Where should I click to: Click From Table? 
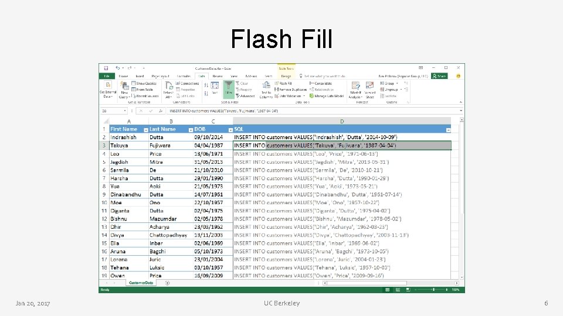coord(143,90)
